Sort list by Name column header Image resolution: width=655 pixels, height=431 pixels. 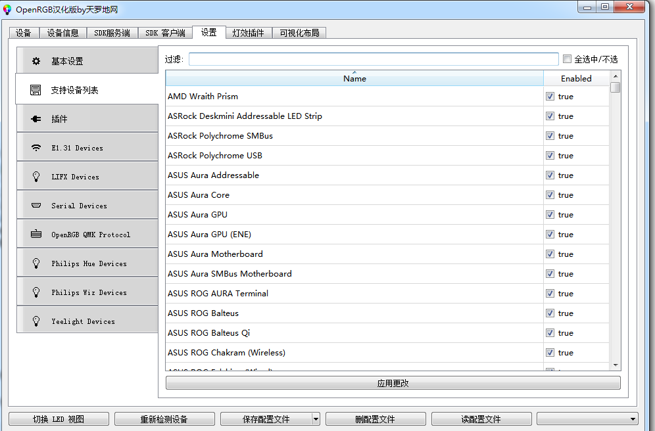pyautogui.click(x=354, y=78)
